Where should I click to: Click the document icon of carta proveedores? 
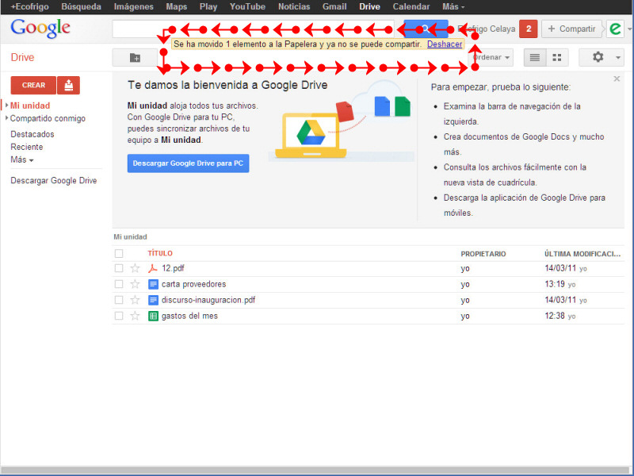153,284
